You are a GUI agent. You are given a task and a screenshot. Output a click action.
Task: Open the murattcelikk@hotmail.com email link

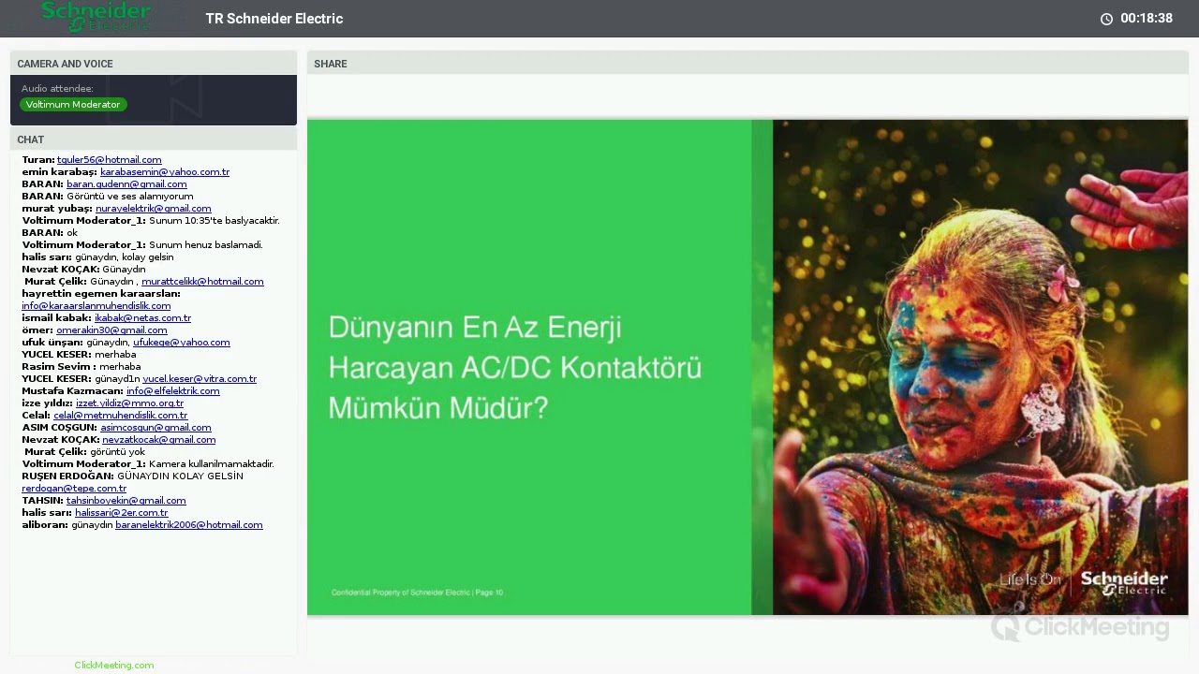click(202, 282)
